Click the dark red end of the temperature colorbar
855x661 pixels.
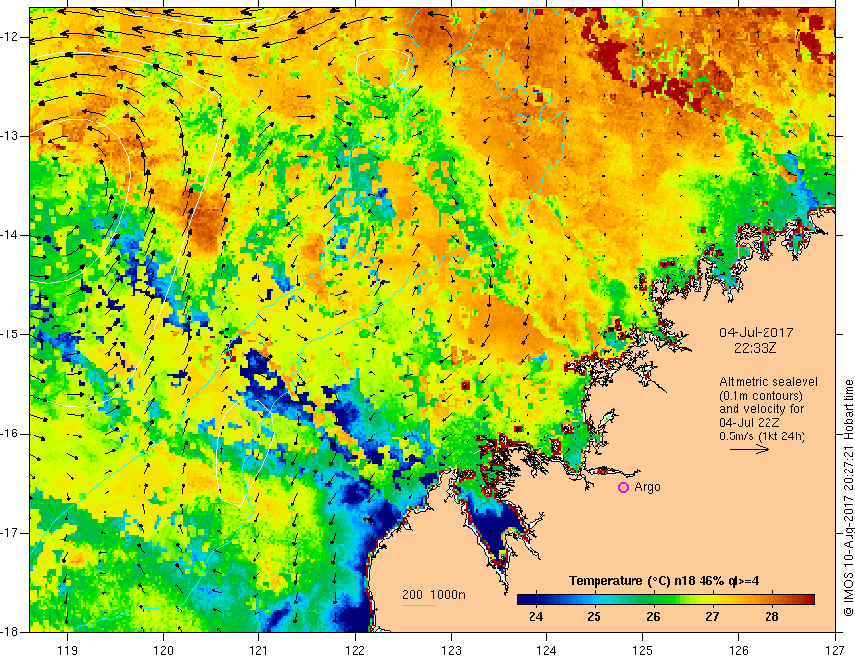pyautogui.click(x=809, y=600)
